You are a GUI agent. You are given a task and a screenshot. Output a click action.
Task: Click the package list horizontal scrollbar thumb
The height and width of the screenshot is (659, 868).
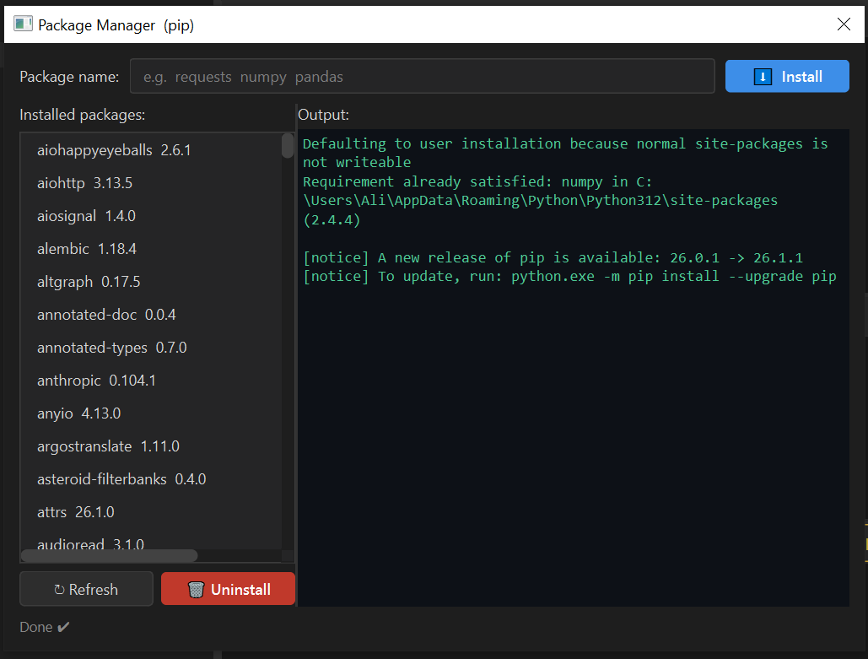click(x=109, y=555)
